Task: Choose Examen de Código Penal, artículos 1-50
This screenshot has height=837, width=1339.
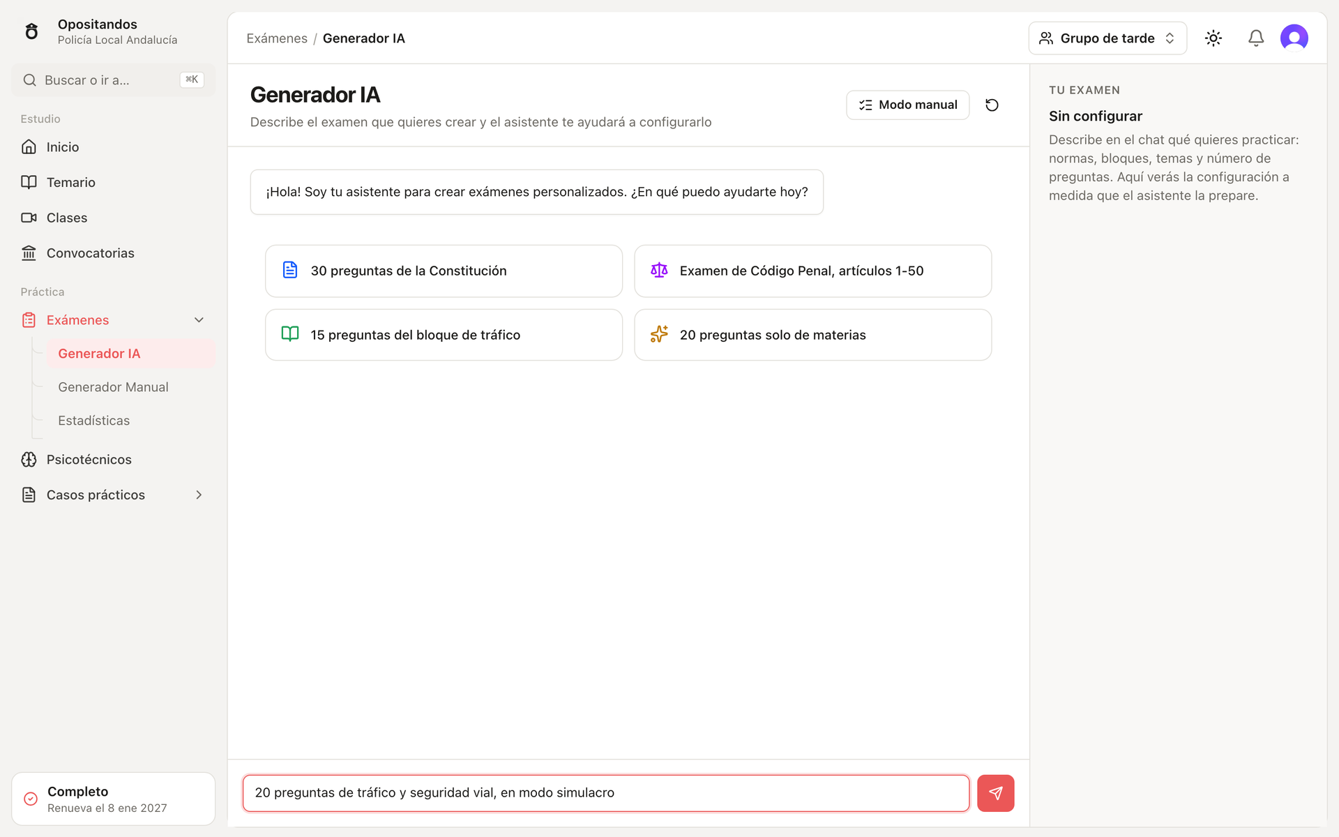Action: pyautogui.click(x=812, y=271)
